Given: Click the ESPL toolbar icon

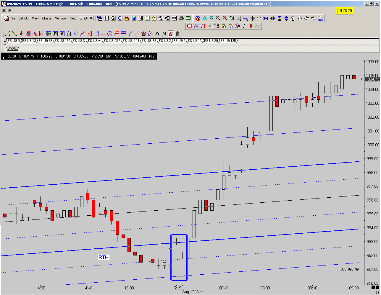Looking at the screenshot, I should [x=174, y=18].
